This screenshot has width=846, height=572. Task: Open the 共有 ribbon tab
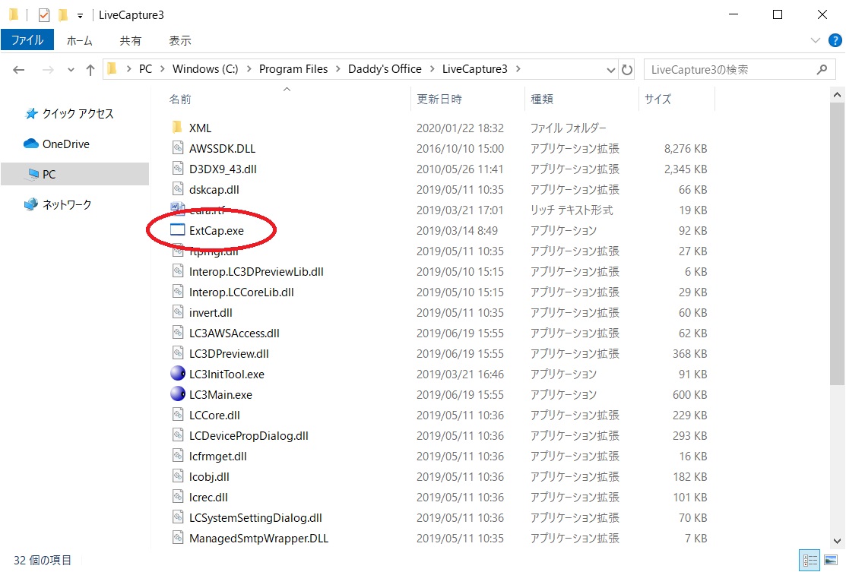pyautogui.click(x=130, y=40)
